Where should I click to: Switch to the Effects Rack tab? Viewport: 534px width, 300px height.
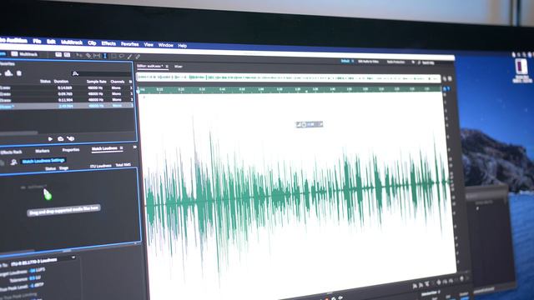click(x=11, y=152)
